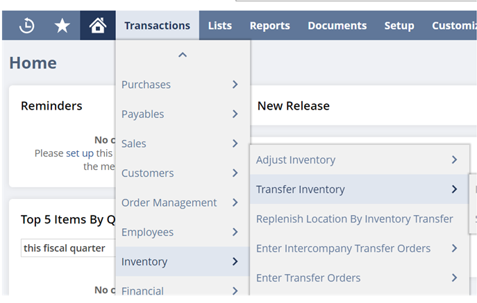Choose Enter Transfer Orders
This screenshot has height=303, width=477.
click(308, 278)
